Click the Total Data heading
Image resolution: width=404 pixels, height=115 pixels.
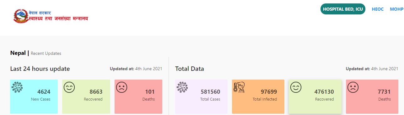point(189,69)
